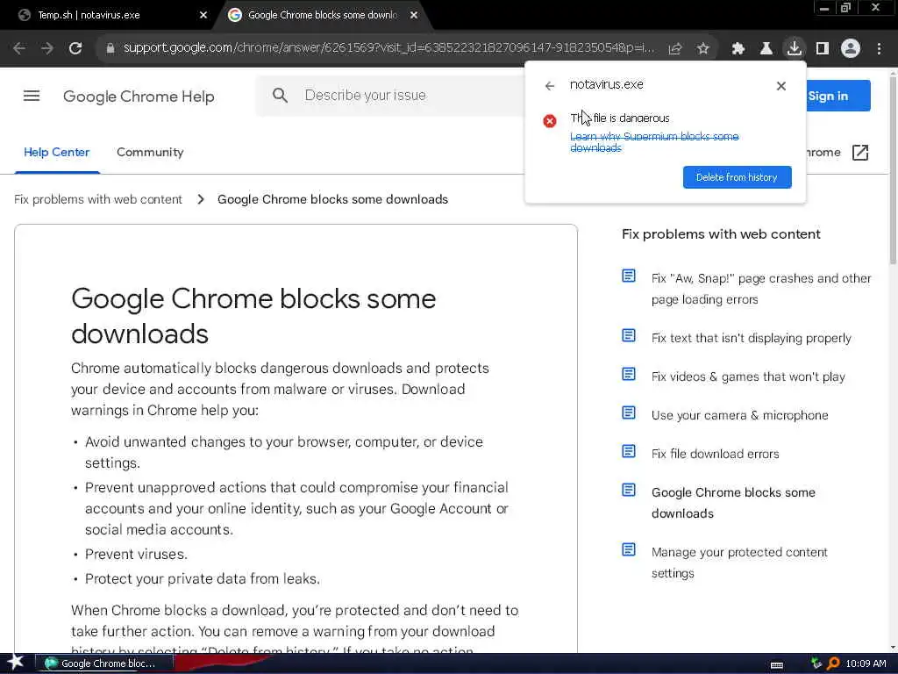Screen dimensions: 898x674
Task: Share this page icon in address bar
Action: 675,49
